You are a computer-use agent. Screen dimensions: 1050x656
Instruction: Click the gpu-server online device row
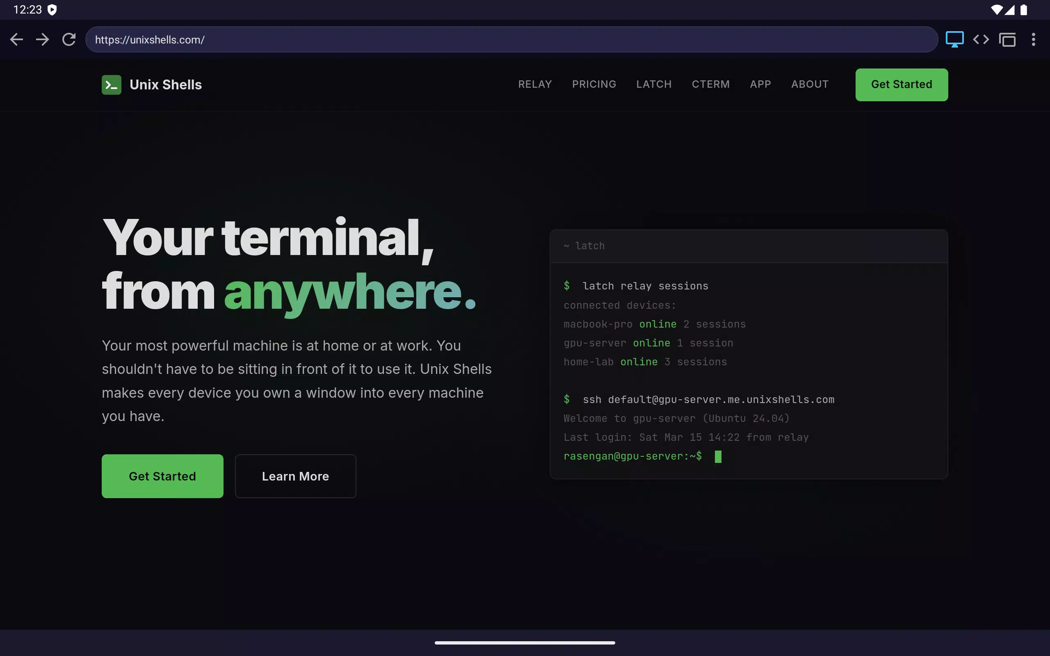648,343
